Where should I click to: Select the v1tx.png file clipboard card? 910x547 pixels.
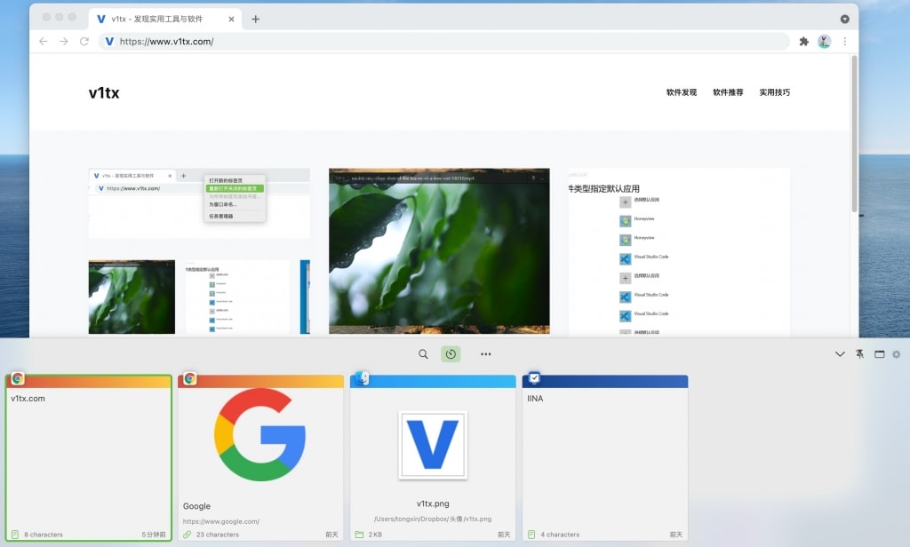click(x=433, y=457)
